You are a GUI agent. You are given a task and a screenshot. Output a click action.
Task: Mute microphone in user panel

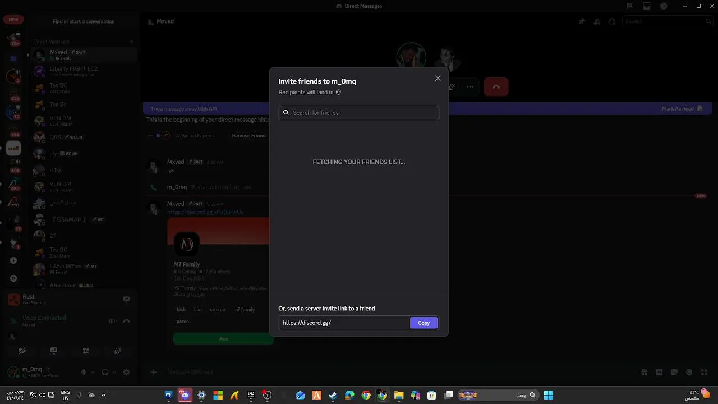coord(84,372)
